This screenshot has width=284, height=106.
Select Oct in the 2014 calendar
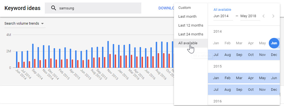(x=251, y=55)
